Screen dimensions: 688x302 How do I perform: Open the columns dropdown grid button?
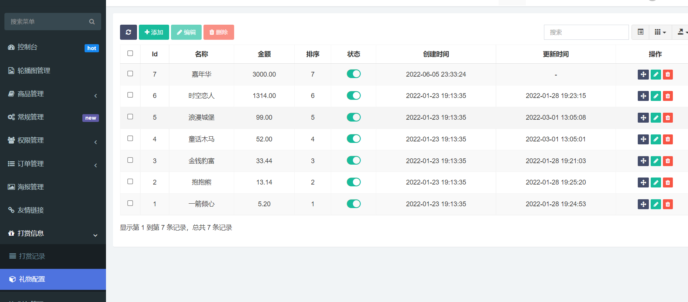point(660,32)
